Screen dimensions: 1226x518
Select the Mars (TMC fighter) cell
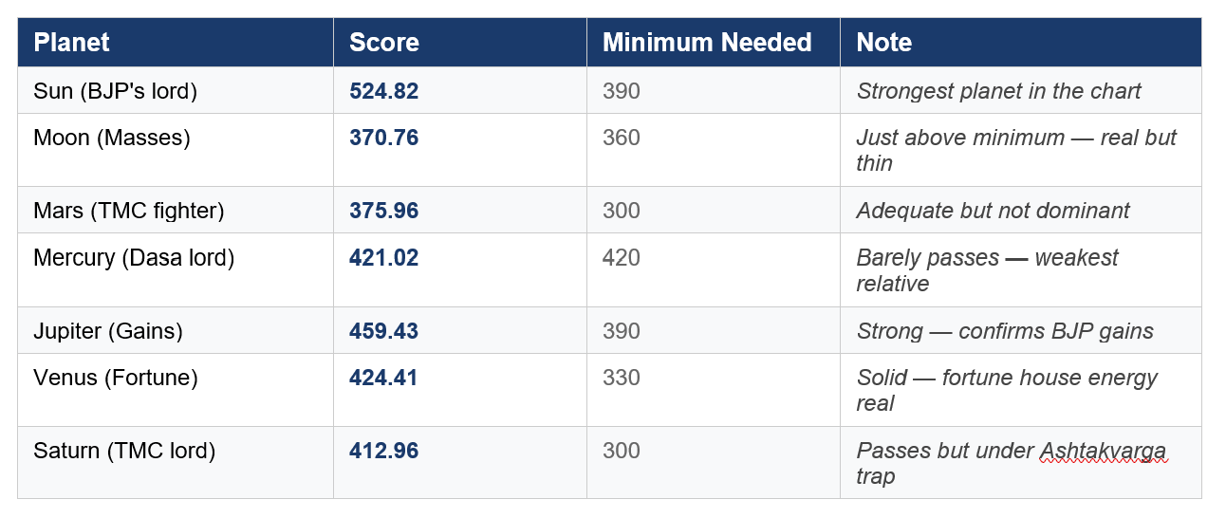coord(129,211)
